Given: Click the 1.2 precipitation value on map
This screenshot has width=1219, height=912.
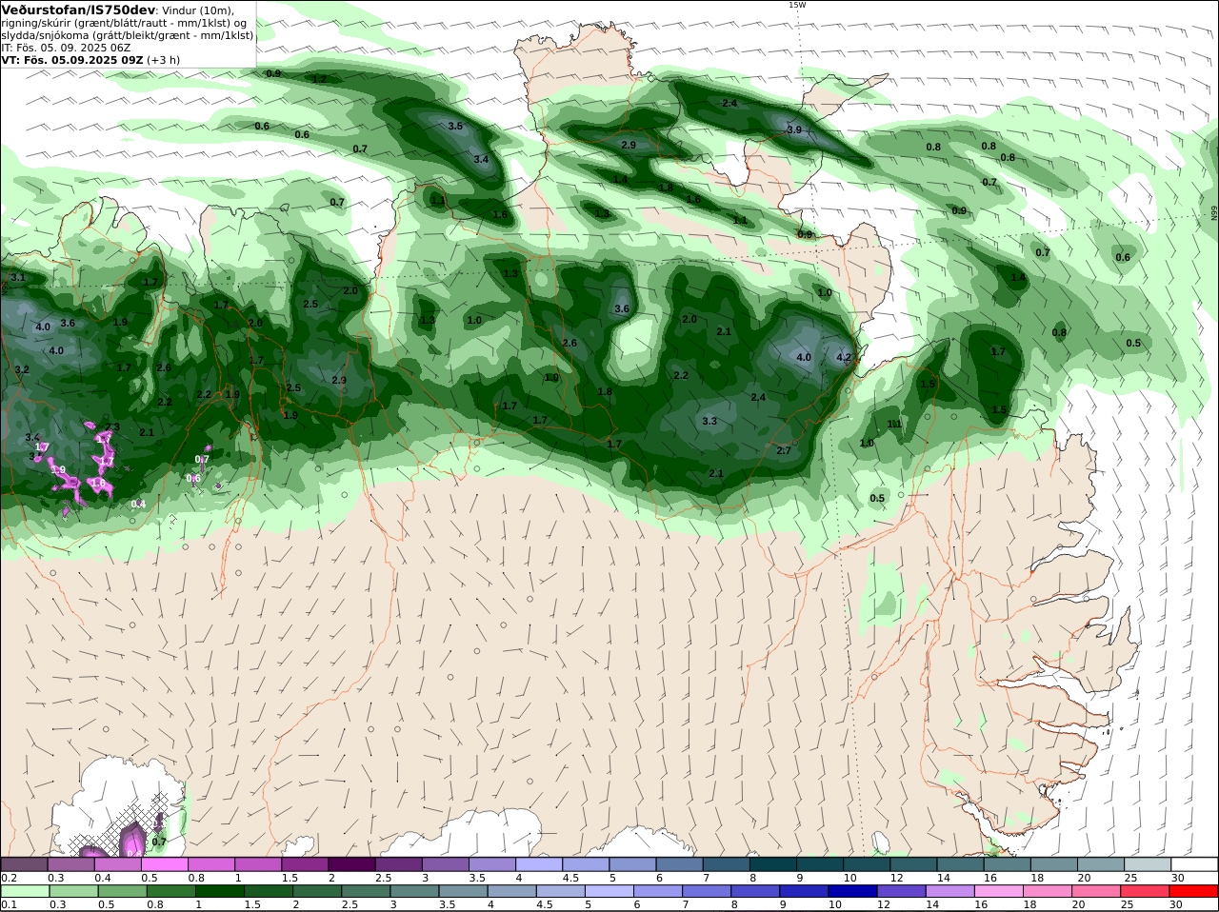Looking at the screenshot, I should point(319,79).
